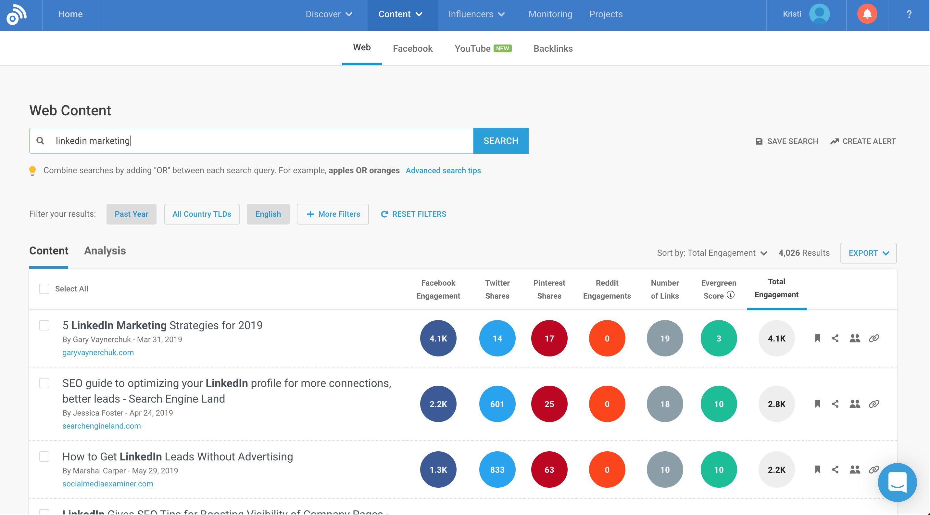
Task: Open the notifications bell icon
Action: tap(867, 14)
